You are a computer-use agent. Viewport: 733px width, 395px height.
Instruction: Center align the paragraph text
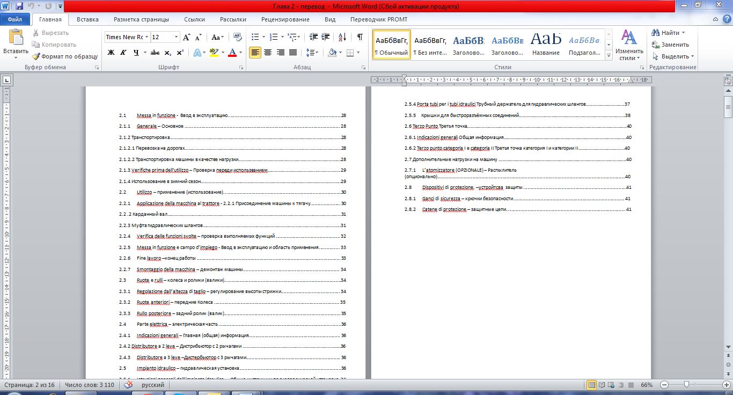pos(267,53)
